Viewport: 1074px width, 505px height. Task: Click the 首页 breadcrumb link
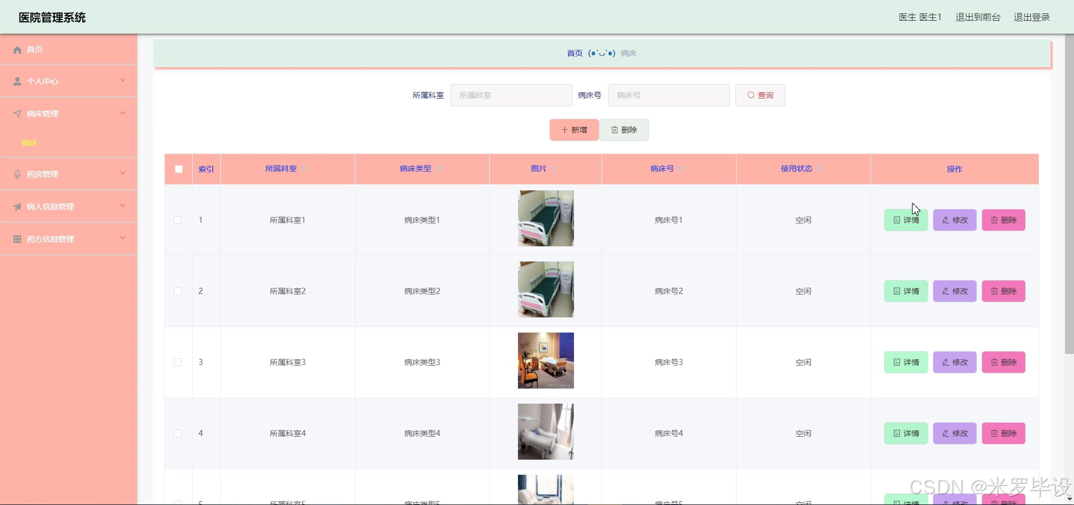(575, 53)
